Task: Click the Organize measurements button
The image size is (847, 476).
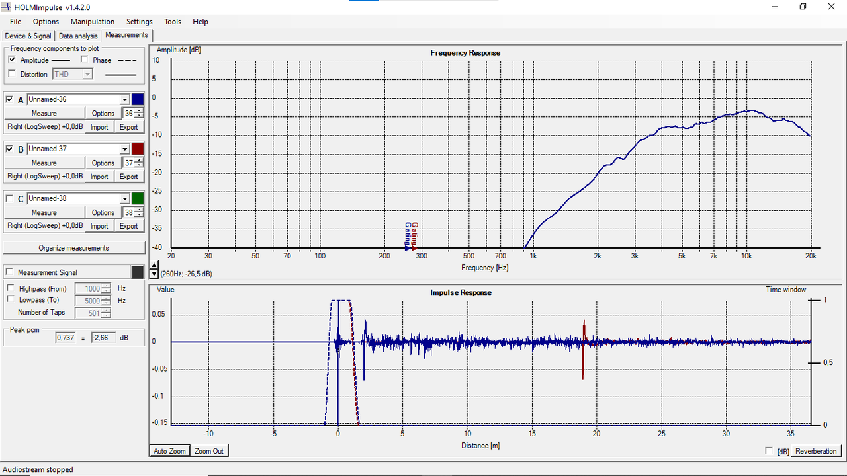Action: [74, 248]
